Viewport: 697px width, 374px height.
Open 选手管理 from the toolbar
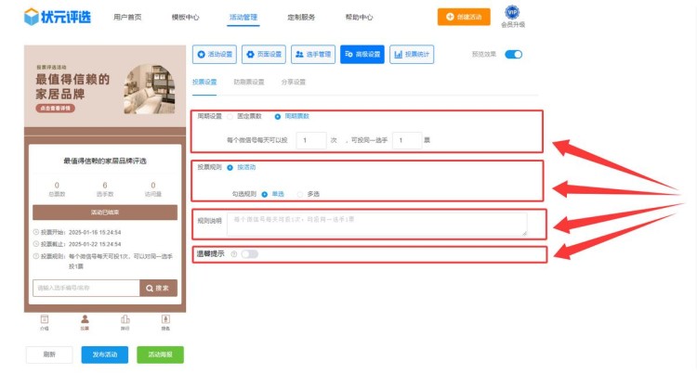(x=313, y=55)
